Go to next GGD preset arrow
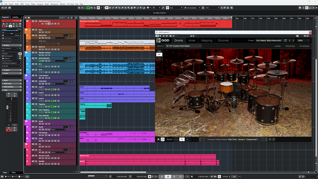 293,41
